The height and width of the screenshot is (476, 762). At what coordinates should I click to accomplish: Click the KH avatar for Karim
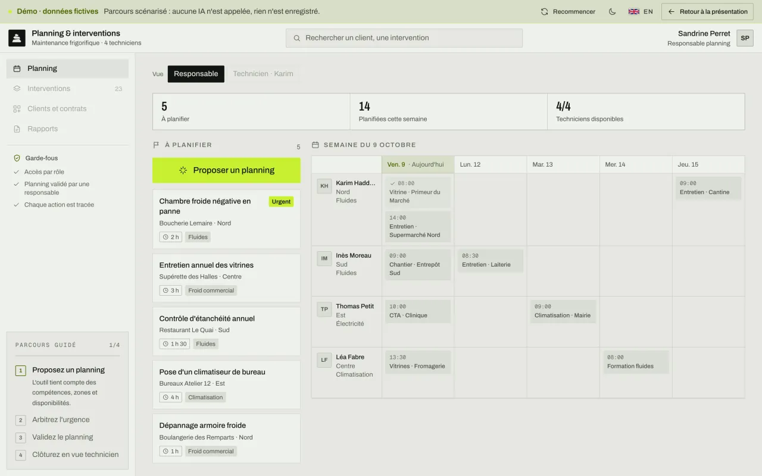[x=324, y=186]
